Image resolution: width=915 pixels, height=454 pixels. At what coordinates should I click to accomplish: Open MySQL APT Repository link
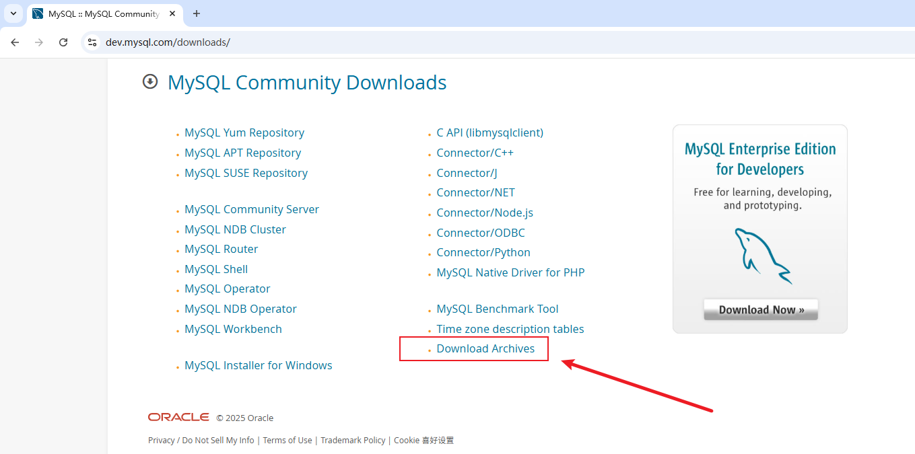click(x=243, y=153)
